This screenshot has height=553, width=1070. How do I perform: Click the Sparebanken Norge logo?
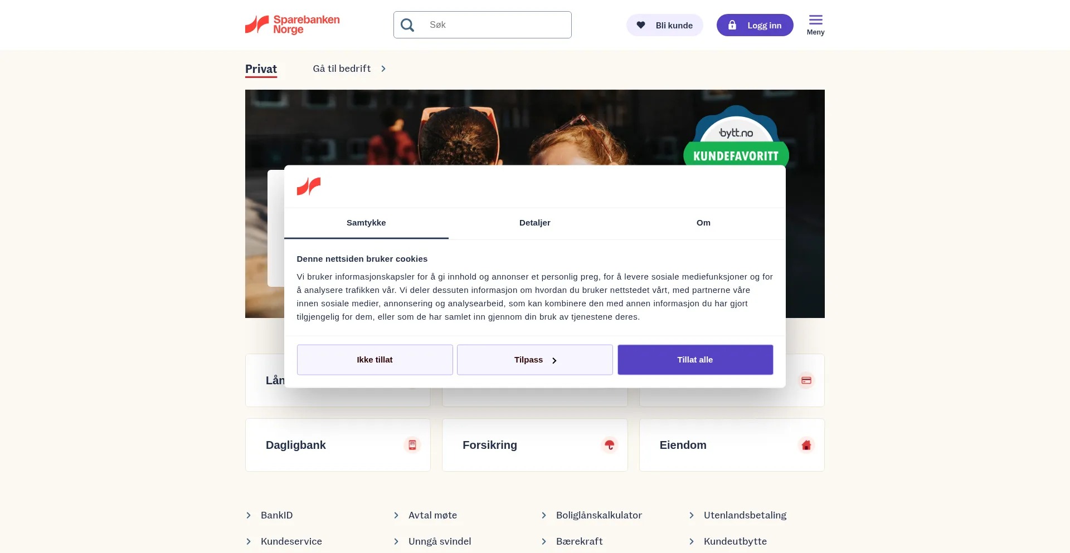coord(293,25)
